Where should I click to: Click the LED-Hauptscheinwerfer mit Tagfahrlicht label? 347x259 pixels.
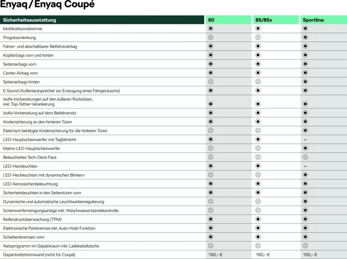pyautogui.click(x=40, y=139)
